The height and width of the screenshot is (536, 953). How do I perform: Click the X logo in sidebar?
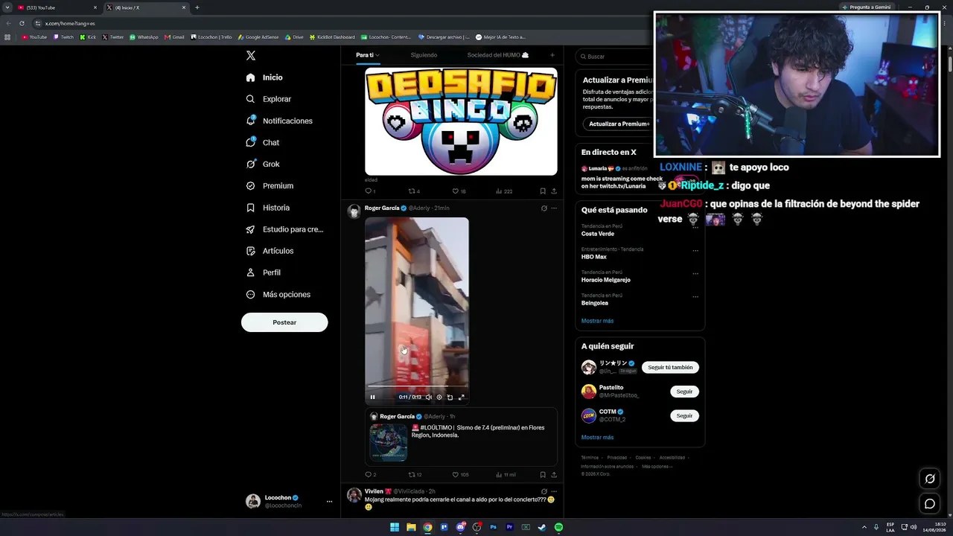[x=251, y=56]
